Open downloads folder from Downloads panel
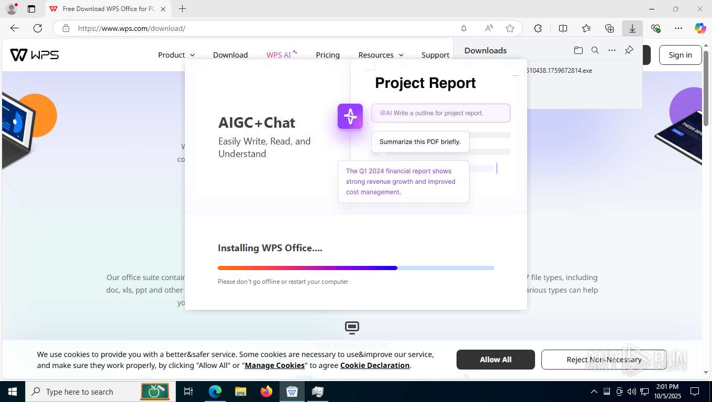 click(578, 50)
